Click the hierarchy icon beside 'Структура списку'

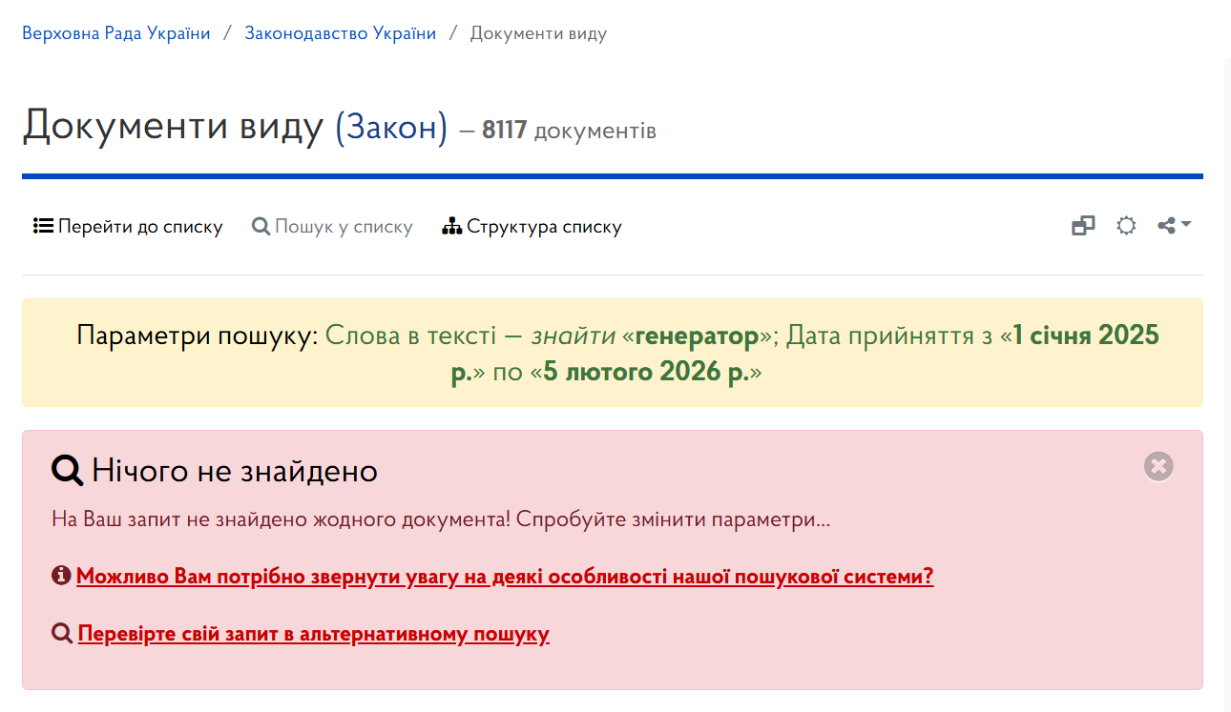pos(452,227)
